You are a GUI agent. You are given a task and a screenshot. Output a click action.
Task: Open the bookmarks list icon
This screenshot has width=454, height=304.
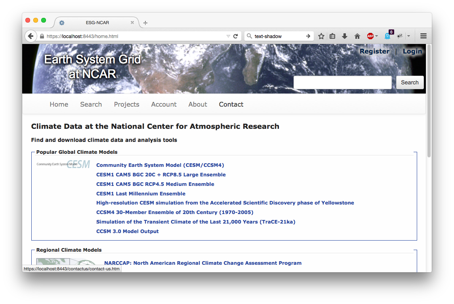332,36
